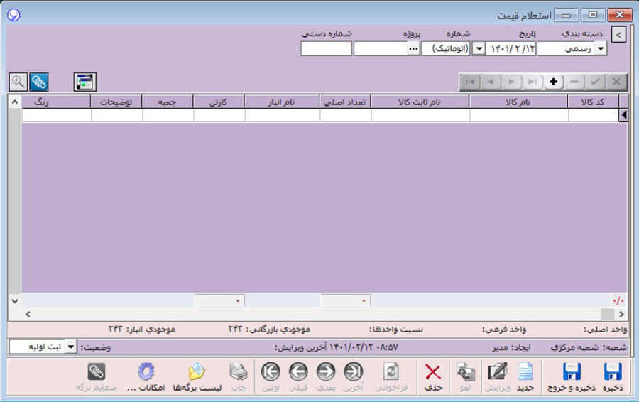
Task: Delete the record with the red حذف icon
Action: (432, 377)
